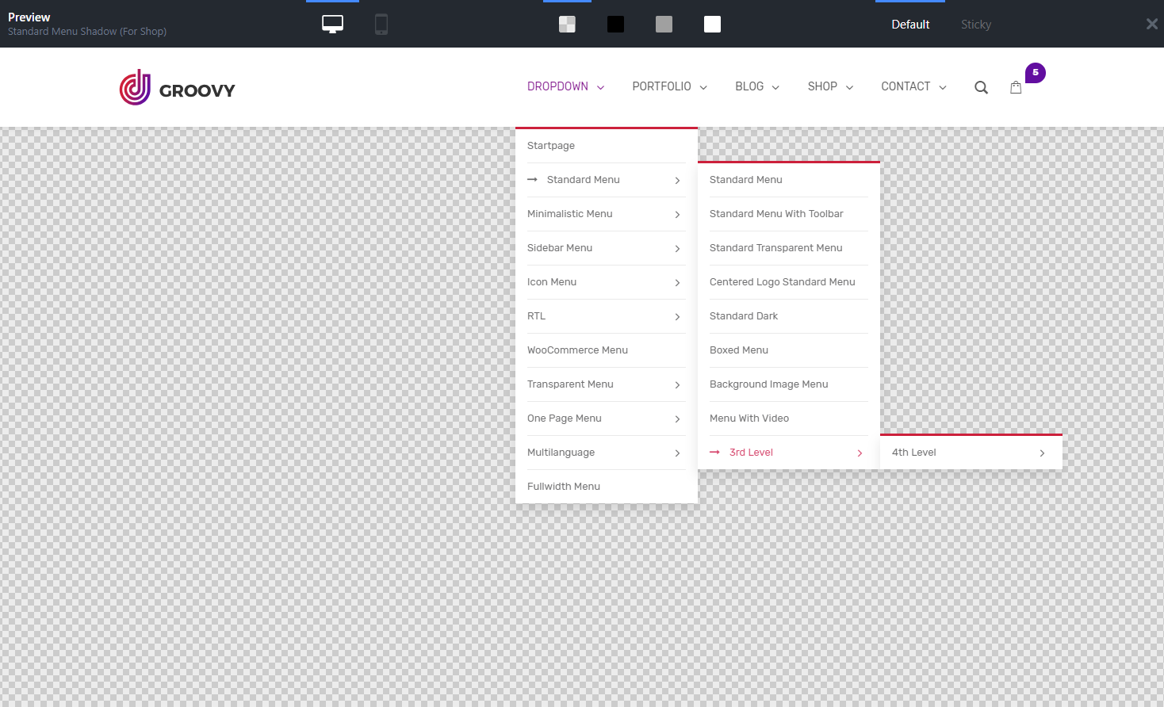
Task: Switch to mobile device preview icon
Action: coord(381,25)
